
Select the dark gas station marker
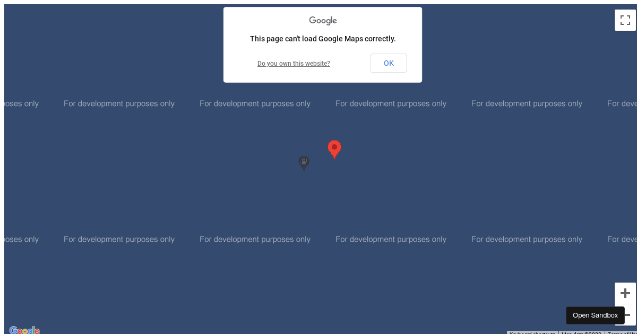tap(304, 163)
